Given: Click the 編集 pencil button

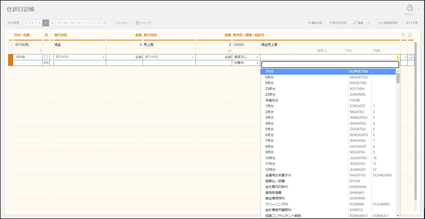Looking at the screenshot, I should point(358,23).
